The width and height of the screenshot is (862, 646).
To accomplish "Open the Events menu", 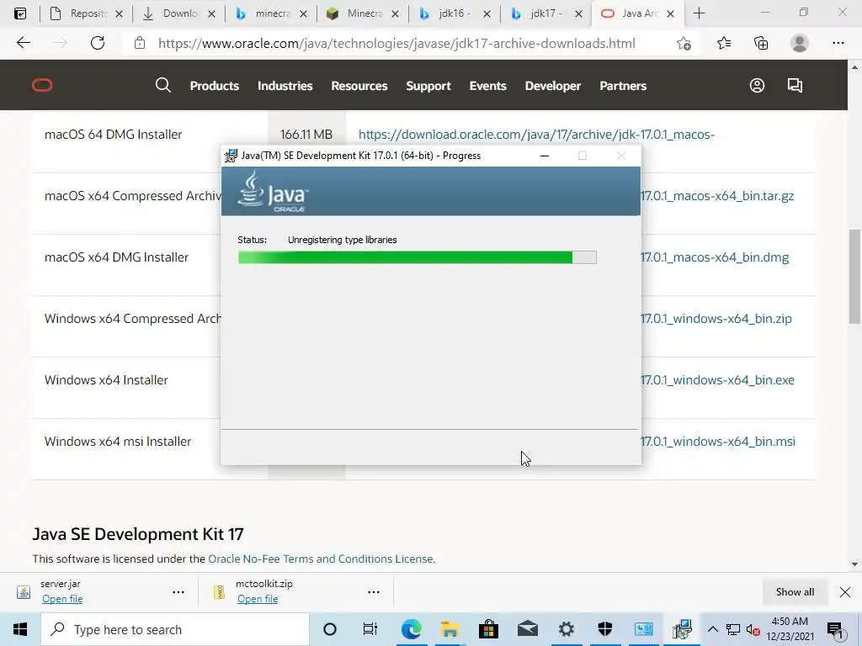I will coord(487,86).
